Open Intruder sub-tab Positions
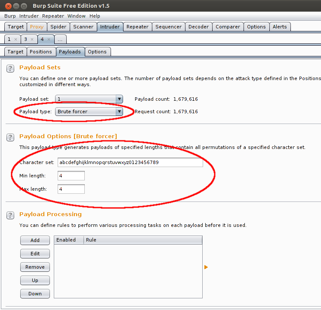Screen dimensions: 321x310 (x=41, y=52)
